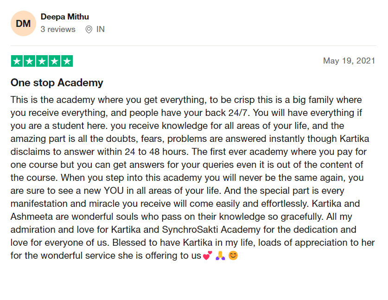Open reviewer Deepa Mithu's profile name

click(x=65, y=17)
